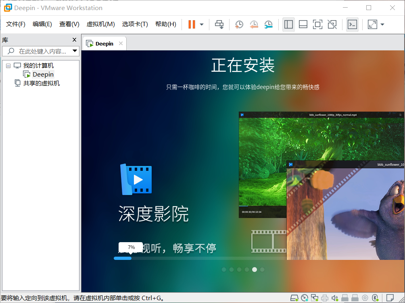Select the second slideshow indicator dot
Image resolution: width=405 pixels, height=303 pixels.
(x=232, y=270)
